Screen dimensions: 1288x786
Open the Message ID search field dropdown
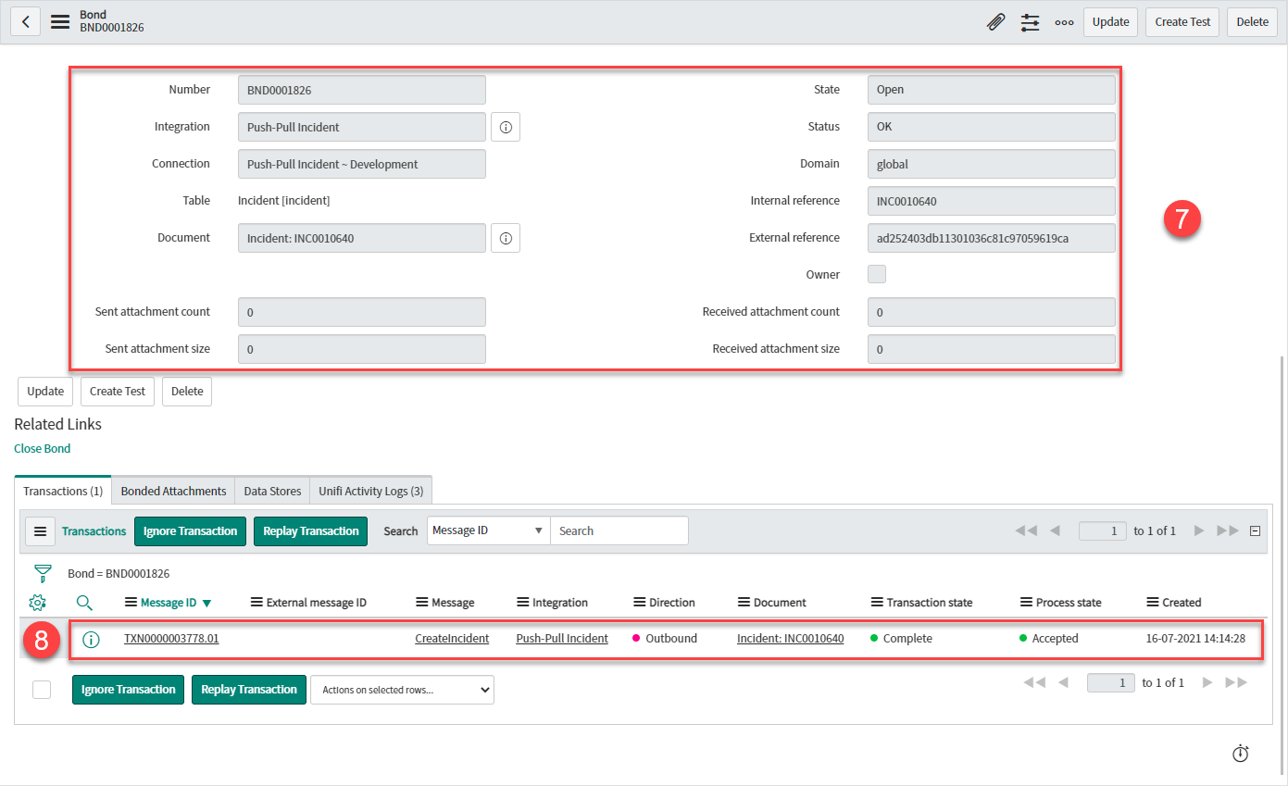[x=488, y=531]
